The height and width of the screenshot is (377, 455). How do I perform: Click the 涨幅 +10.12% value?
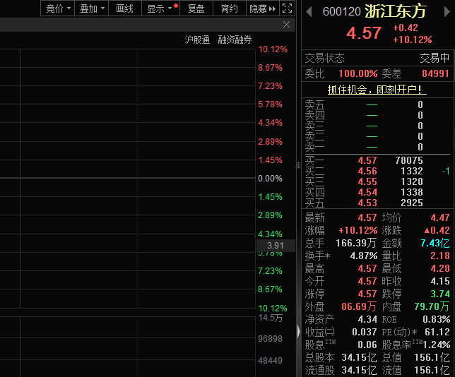pos(358,230)
